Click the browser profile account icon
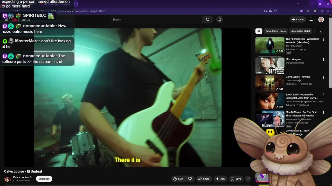Viewport: 332px width, 186px height. pyautogui.click(x=301, y=11)
